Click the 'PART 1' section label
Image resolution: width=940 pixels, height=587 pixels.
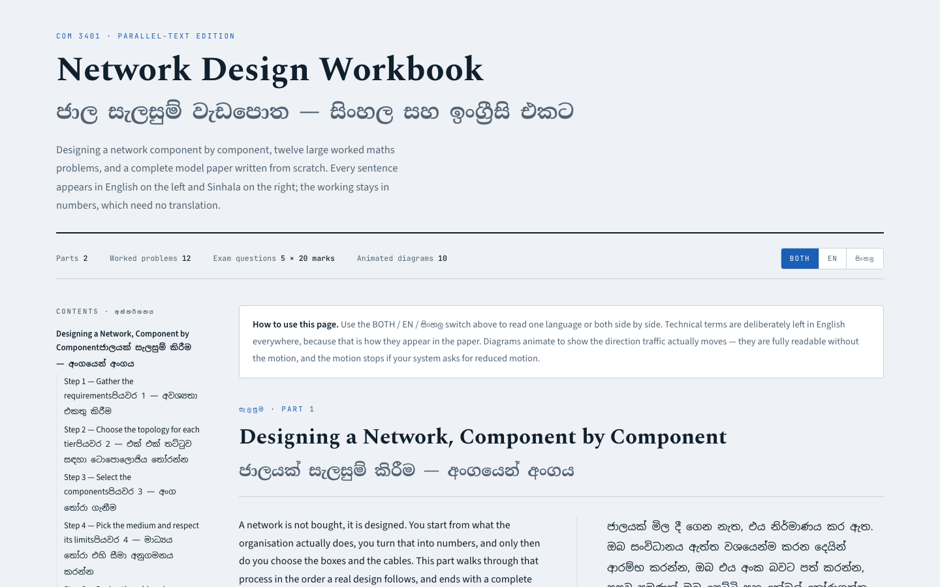277,409
